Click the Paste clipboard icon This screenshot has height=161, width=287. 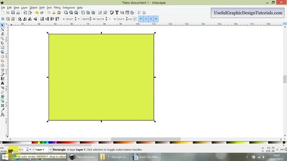point(59,13)
